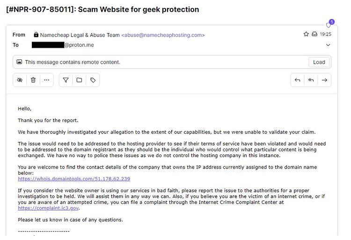
Task: Forward this email
Action: coord(324,80)
